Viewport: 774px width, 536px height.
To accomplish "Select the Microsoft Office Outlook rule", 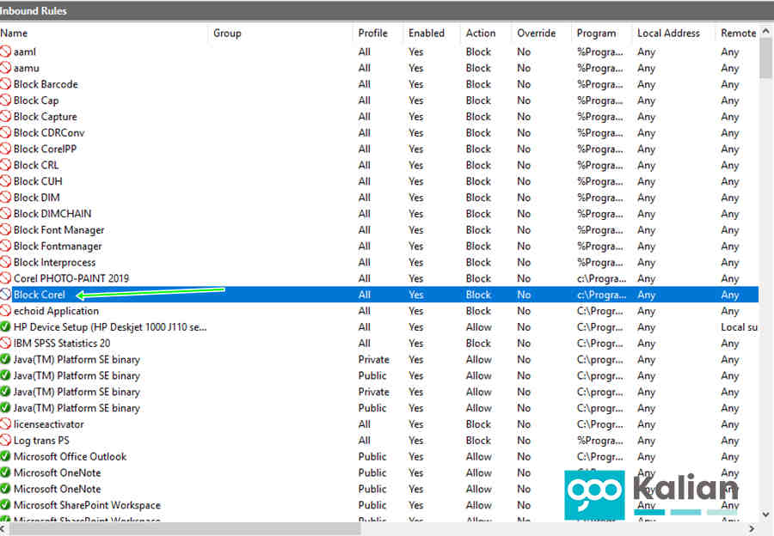I will point(71,457).
